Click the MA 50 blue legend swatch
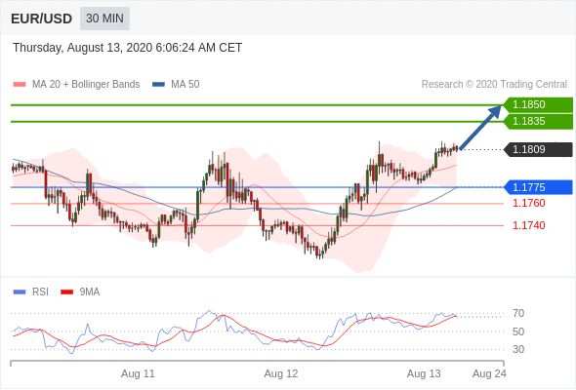 (x=158, y=85)
